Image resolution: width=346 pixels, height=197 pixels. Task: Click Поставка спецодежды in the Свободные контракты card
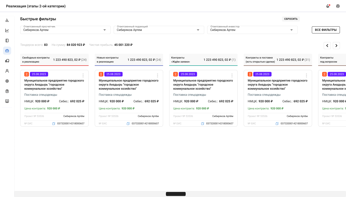pyautogui.click(x=41, y=95)
